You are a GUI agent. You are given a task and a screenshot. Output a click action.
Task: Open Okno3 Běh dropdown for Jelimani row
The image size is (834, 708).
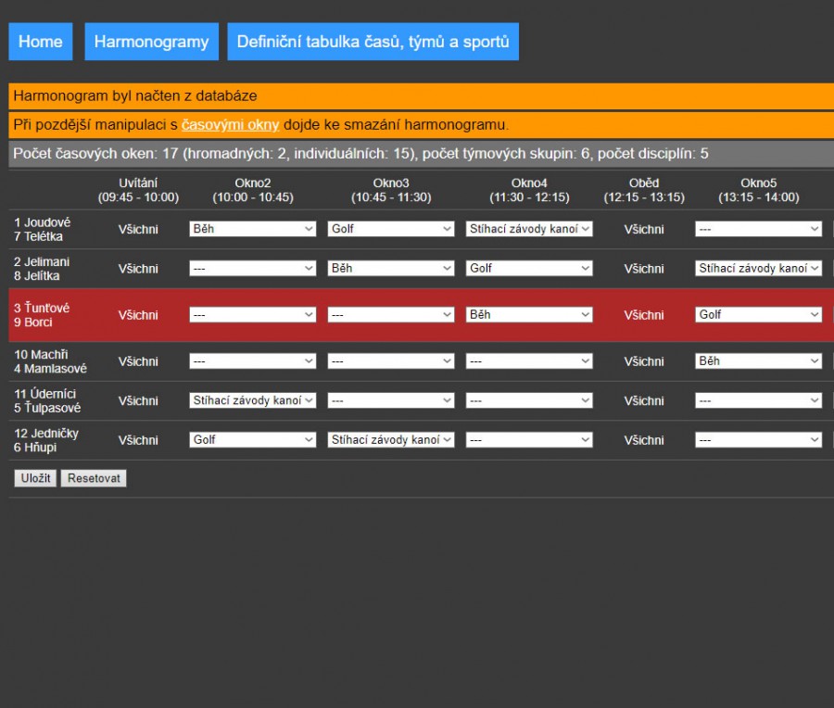point(391,269)
